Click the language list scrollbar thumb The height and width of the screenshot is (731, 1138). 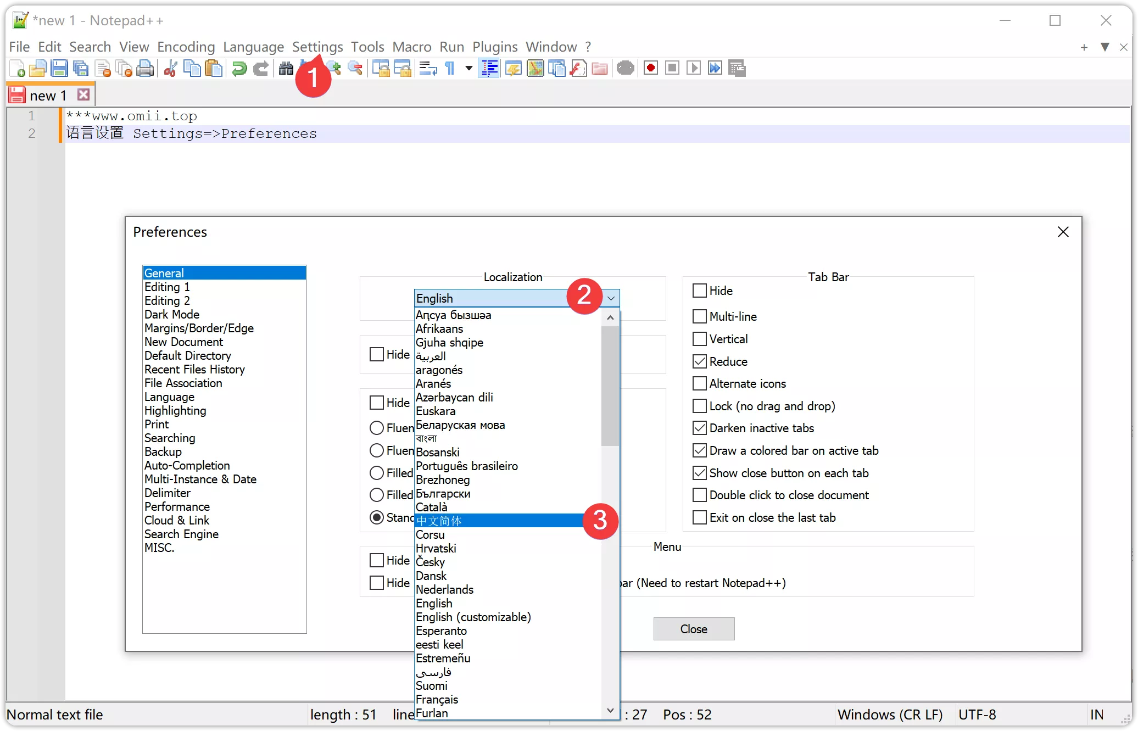click(610, 386)
